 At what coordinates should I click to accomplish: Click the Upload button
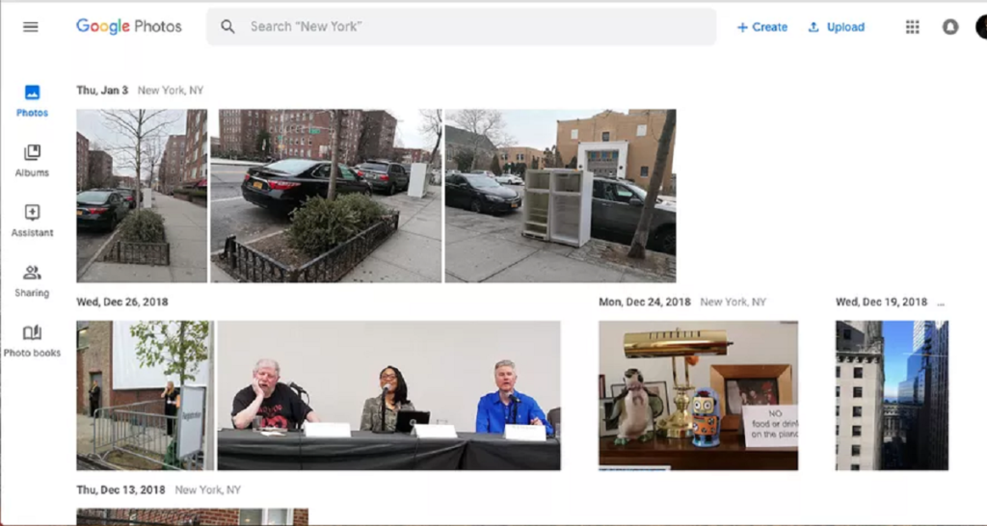[x=836, y=27]
